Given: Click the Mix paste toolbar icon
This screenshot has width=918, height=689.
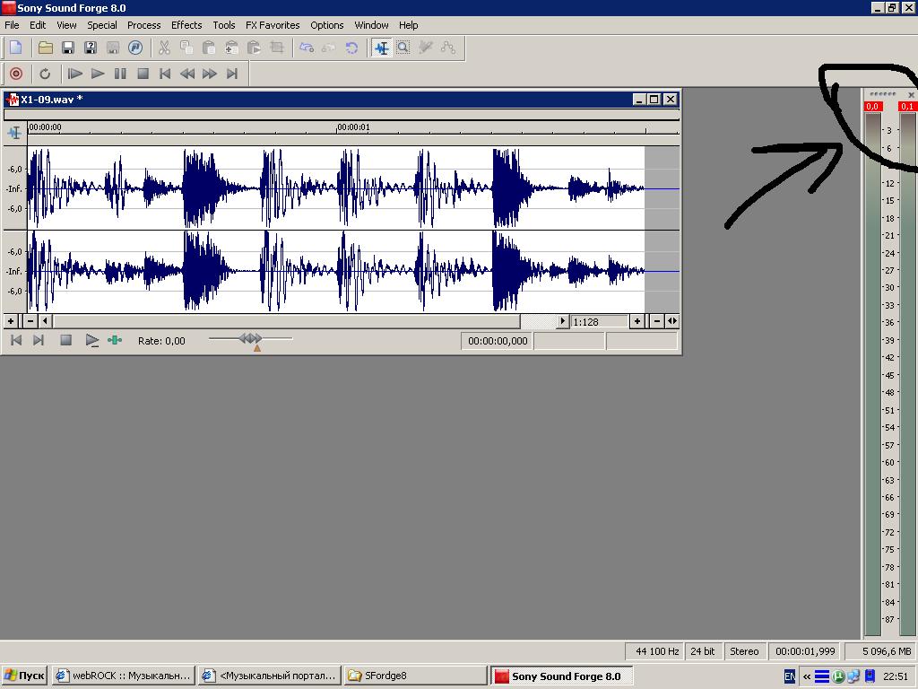Looking at the screenshot, I should pos(232,48).
